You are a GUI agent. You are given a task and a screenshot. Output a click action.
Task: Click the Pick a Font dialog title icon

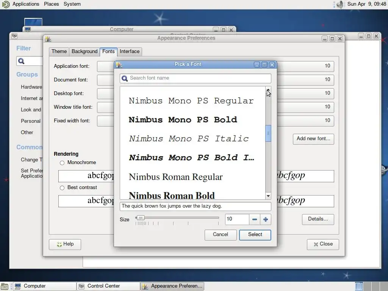tap(119, 65)
